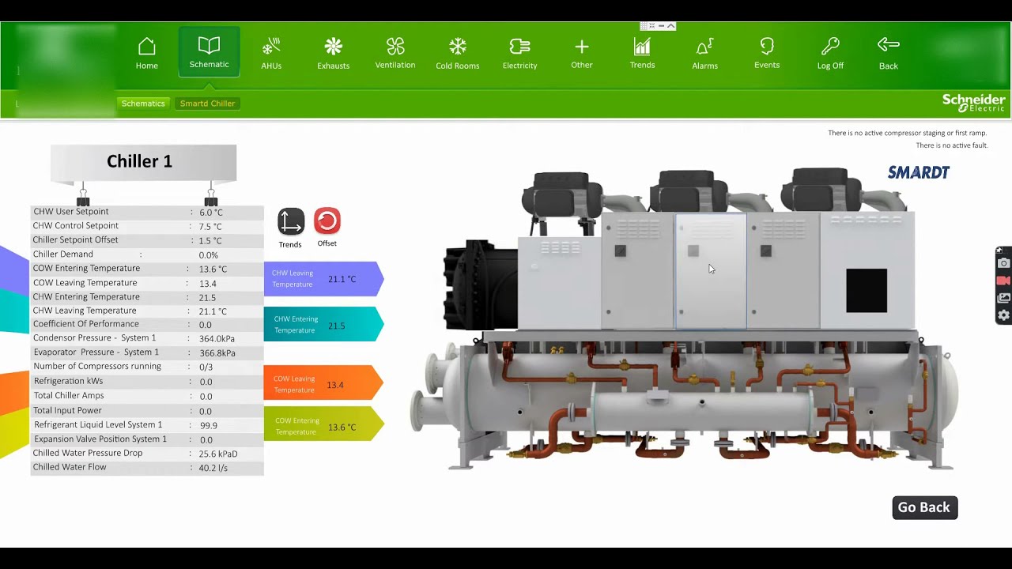Select the Total Input Power row
The height and width of the screenshot is (569, 1012).
click(x=147, y=411)
